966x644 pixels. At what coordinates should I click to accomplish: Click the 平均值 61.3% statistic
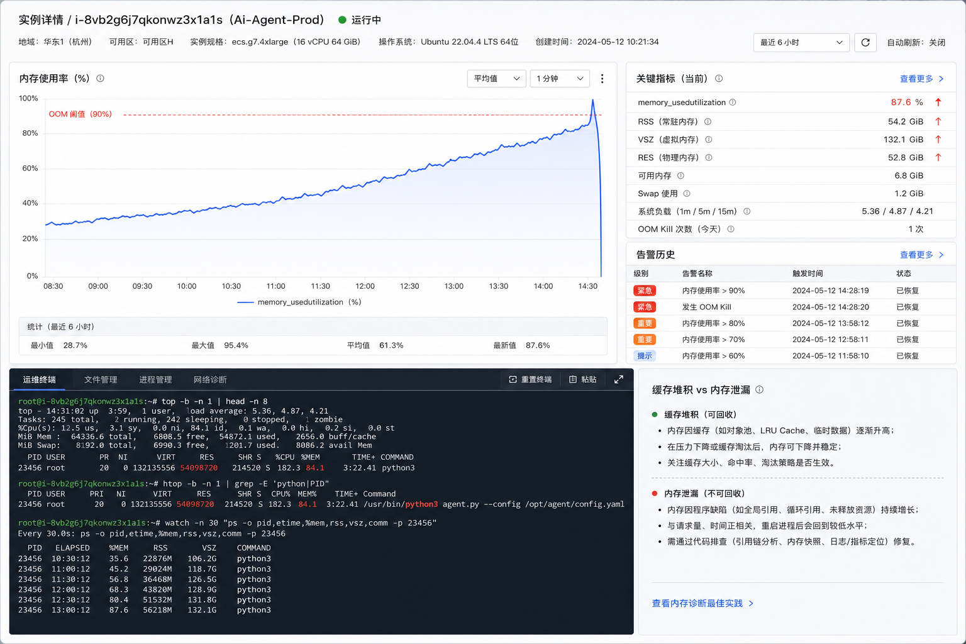375,345
